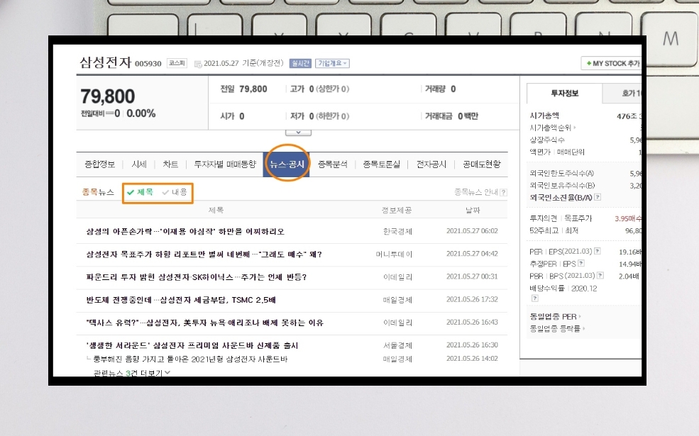
Task: Go to the 종목토론실 tab
Action: pos(382,164)
